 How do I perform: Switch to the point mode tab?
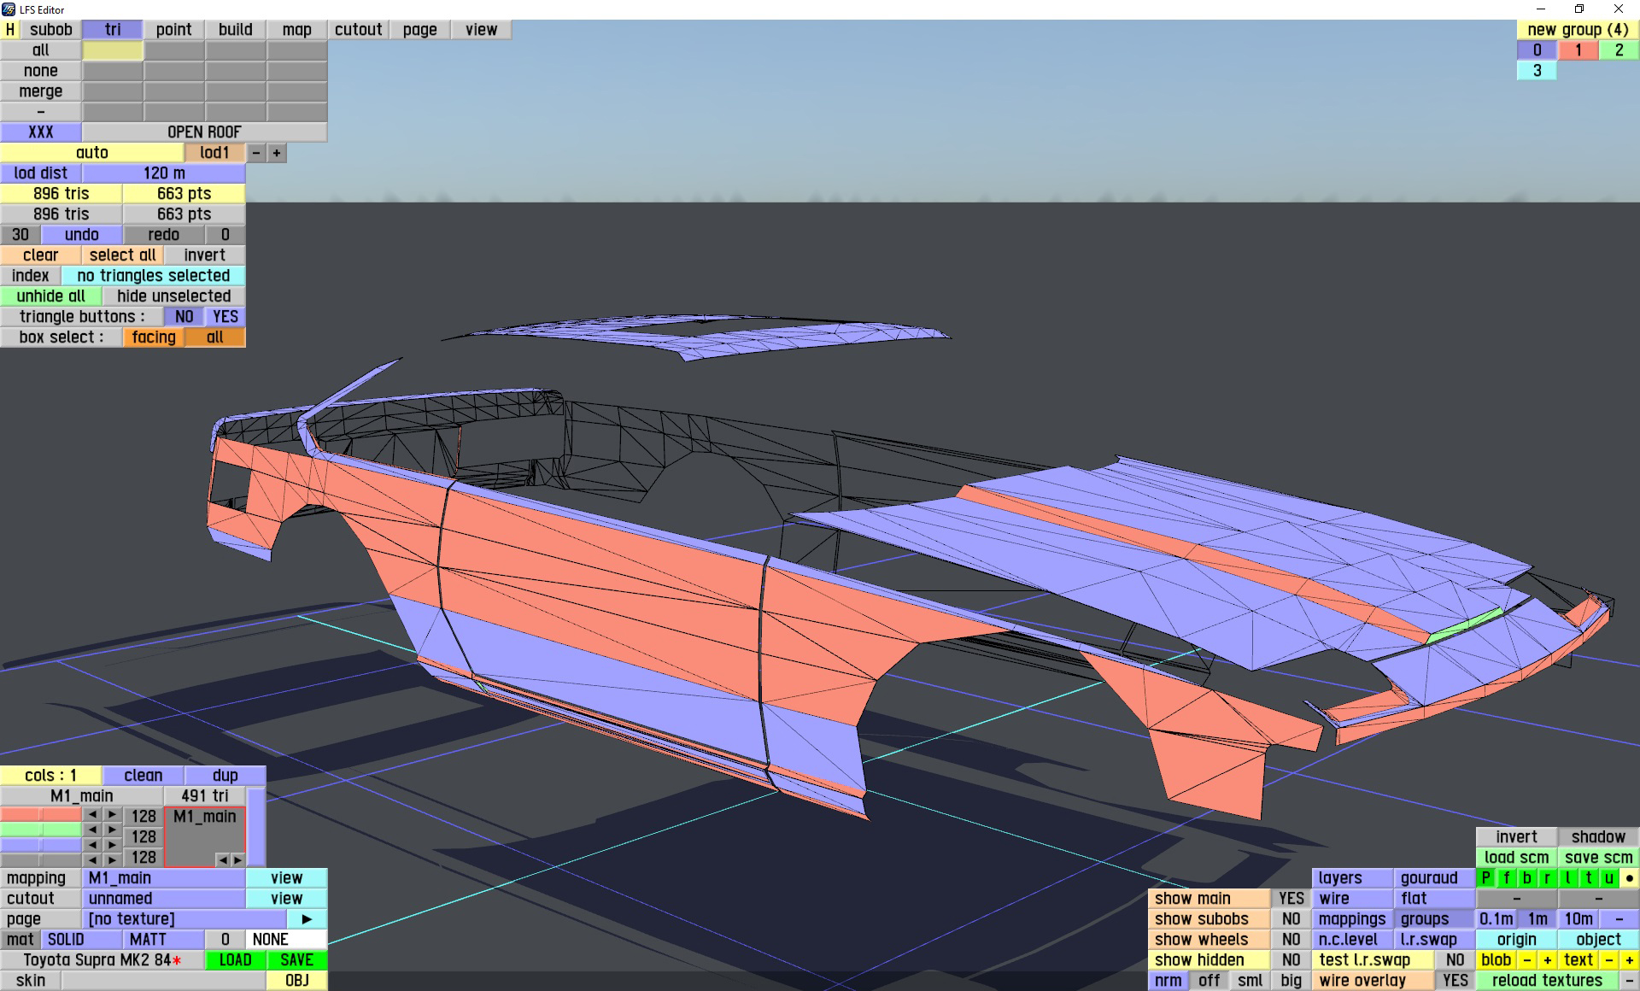[173, 30]
